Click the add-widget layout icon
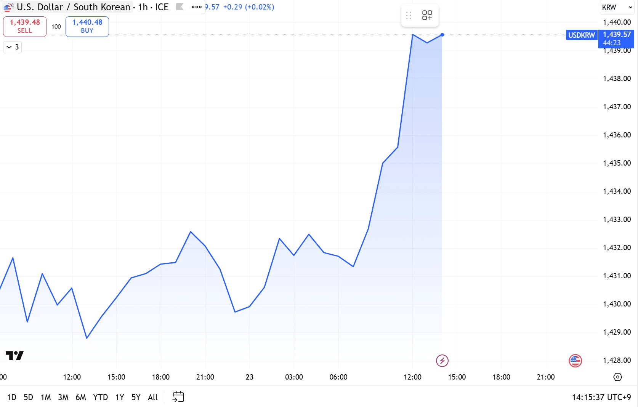 pos(427,15)
